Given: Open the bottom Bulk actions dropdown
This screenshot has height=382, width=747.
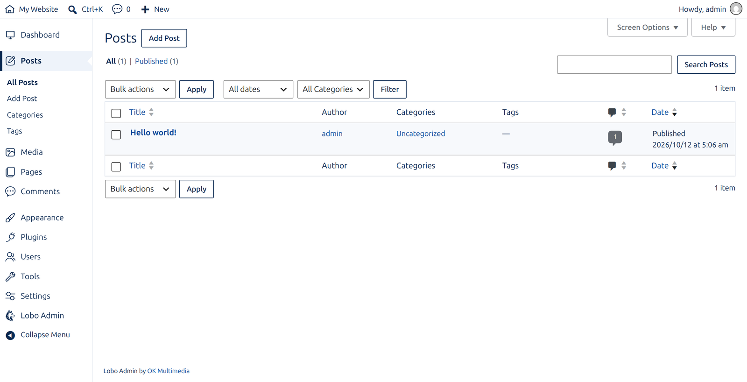Looking at the screenshot, I should (x=141, y=189).
